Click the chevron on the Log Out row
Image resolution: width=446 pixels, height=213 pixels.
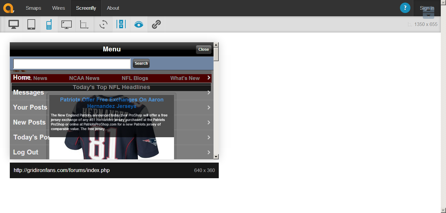point(209,153)
